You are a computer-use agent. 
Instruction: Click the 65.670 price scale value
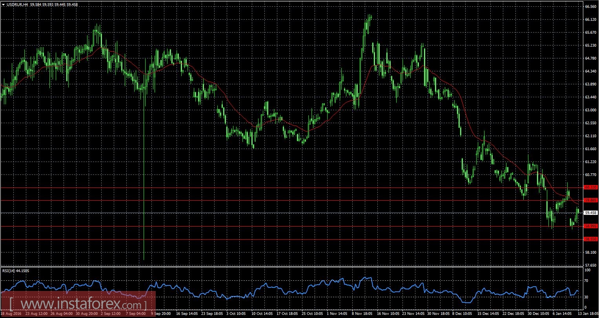[x=590, y=33]
